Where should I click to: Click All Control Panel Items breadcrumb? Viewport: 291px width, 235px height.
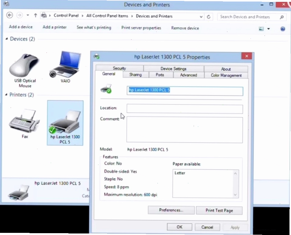coord(107,16)
